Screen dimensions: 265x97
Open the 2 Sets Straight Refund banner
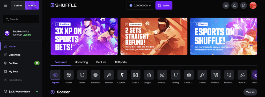pyautogui.click(x=154, y=36)
